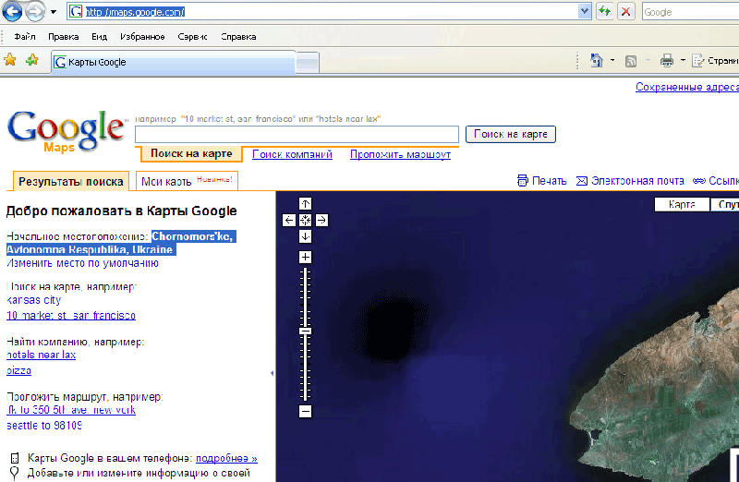This screenshot has height=482, width=739.
Task: Expand the Home button dropdown arrow
Action: click(612, 61)
